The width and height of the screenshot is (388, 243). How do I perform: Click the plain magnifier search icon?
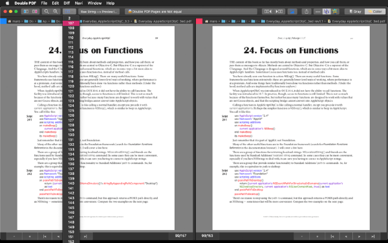[x=47, y=12]
